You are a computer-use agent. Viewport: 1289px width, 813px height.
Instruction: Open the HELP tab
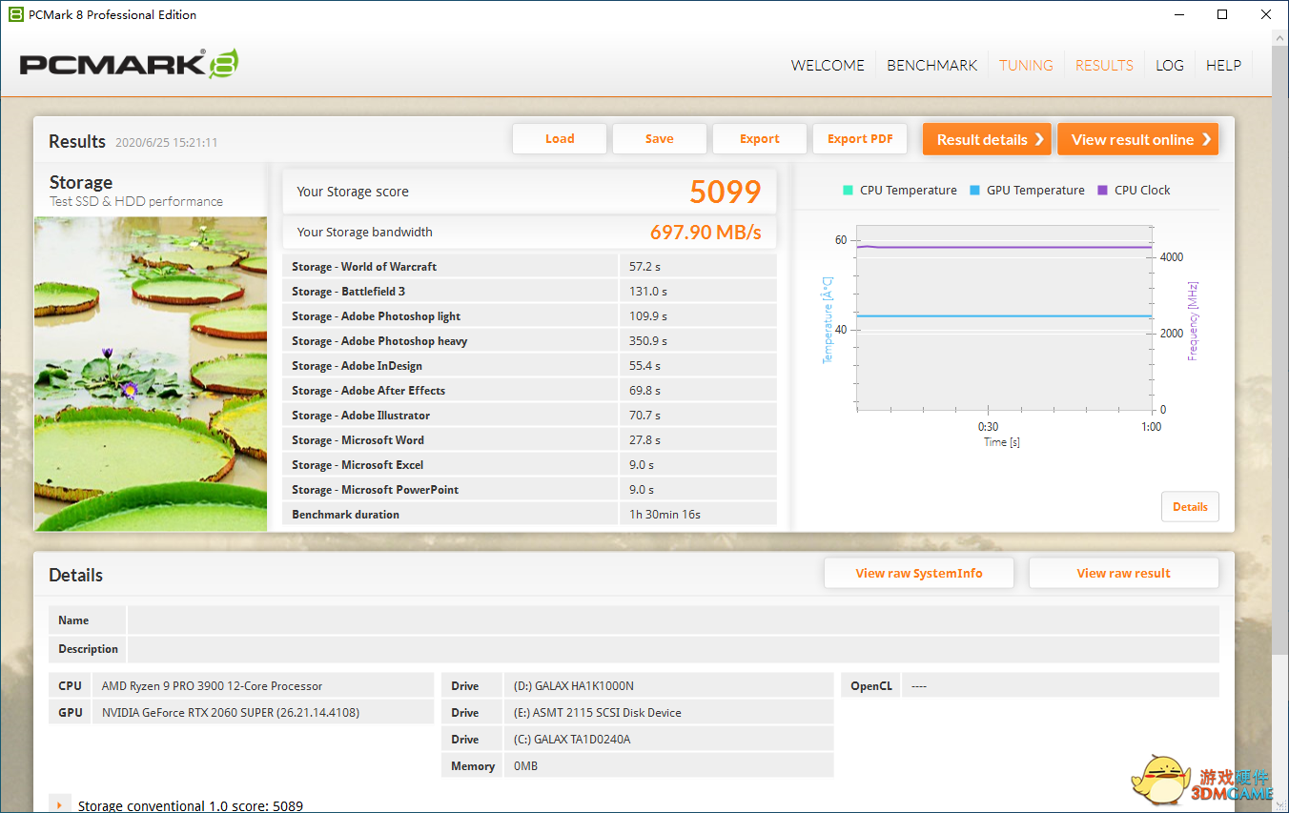[x=1223, y=65]
